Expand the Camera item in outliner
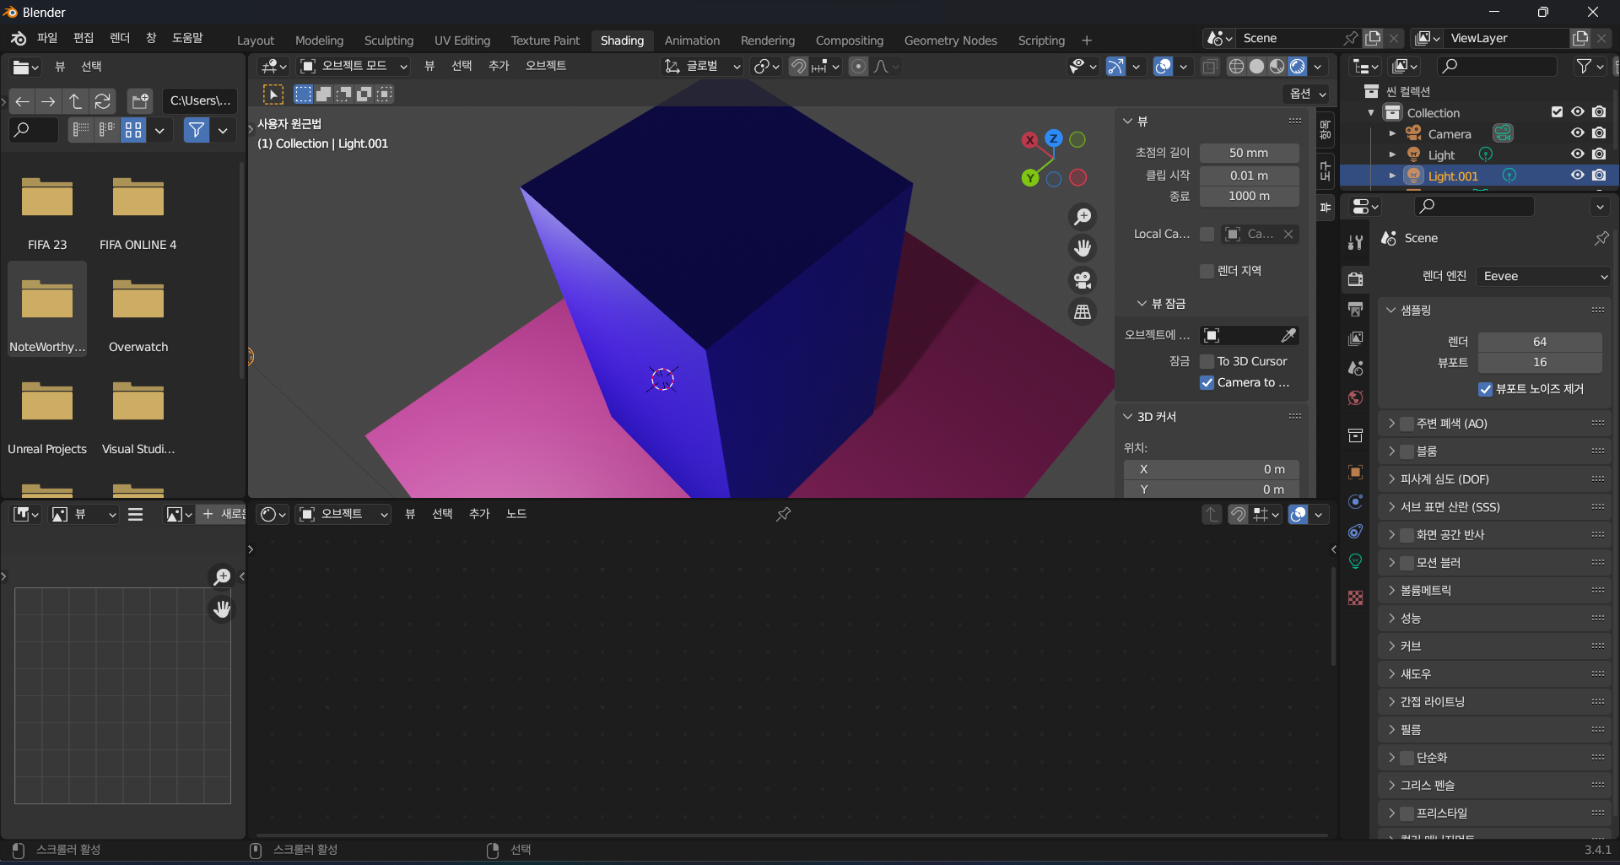 click(x=1392, y=133)
